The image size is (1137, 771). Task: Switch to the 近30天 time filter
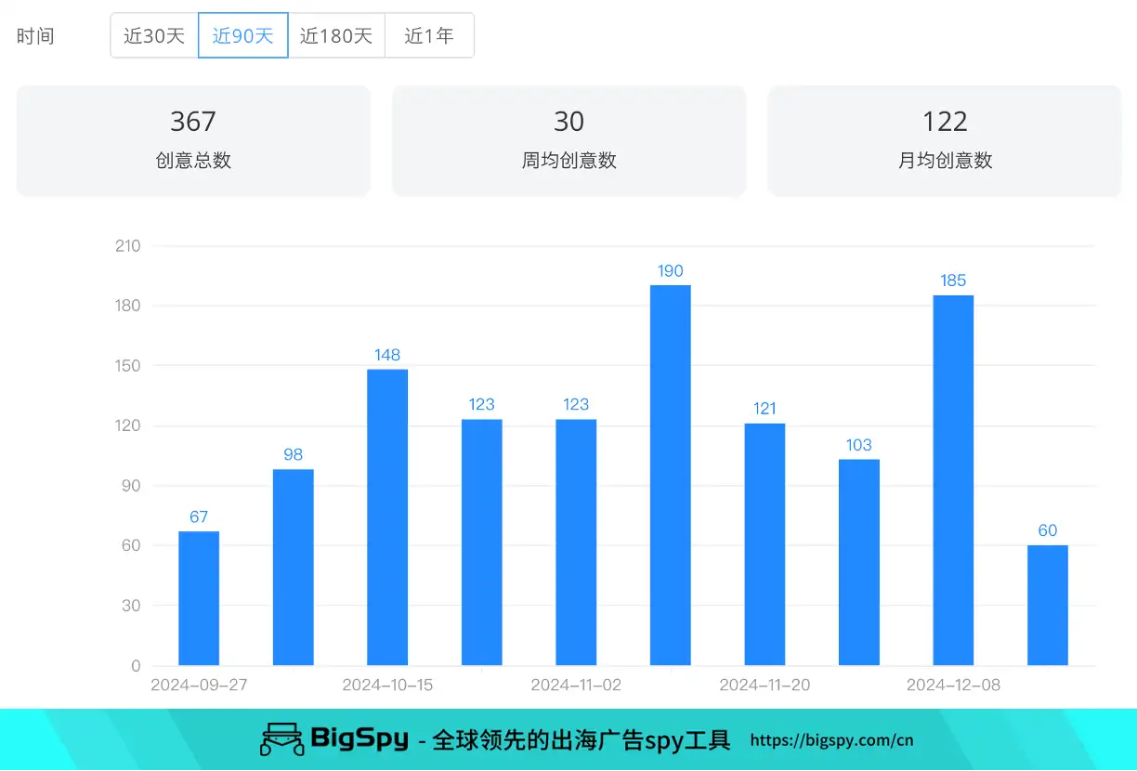tap(153, 35)
